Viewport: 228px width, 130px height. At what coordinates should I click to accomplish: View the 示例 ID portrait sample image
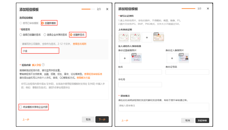184,58
